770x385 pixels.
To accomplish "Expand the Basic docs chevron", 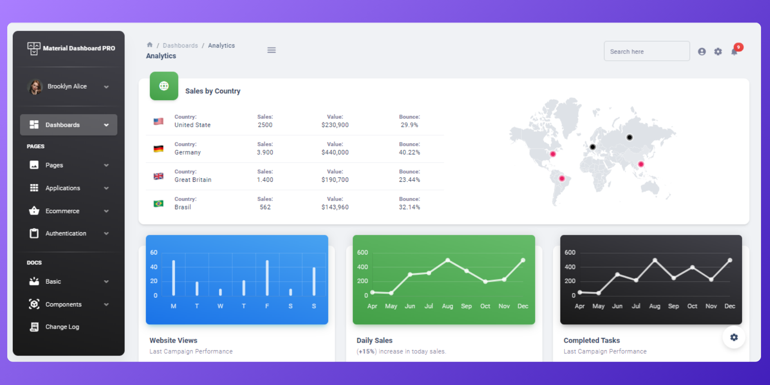I will pos(107,281).
